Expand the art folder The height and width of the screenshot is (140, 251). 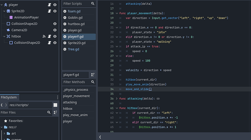click(4, 133)
